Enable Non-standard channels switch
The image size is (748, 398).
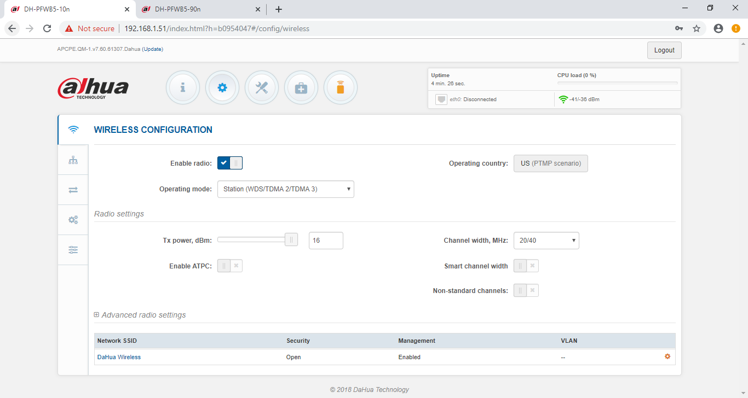[526, 290]
